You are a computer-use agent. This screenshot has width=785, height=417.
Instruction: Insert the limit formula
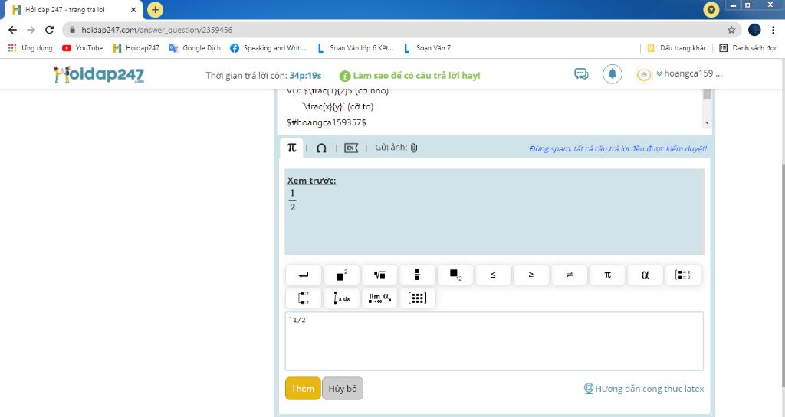[x=379, y=298]
